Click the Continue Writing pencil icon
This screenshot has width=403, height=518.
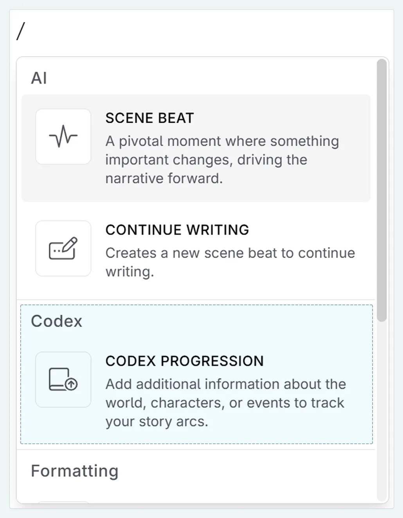point(63,249)
